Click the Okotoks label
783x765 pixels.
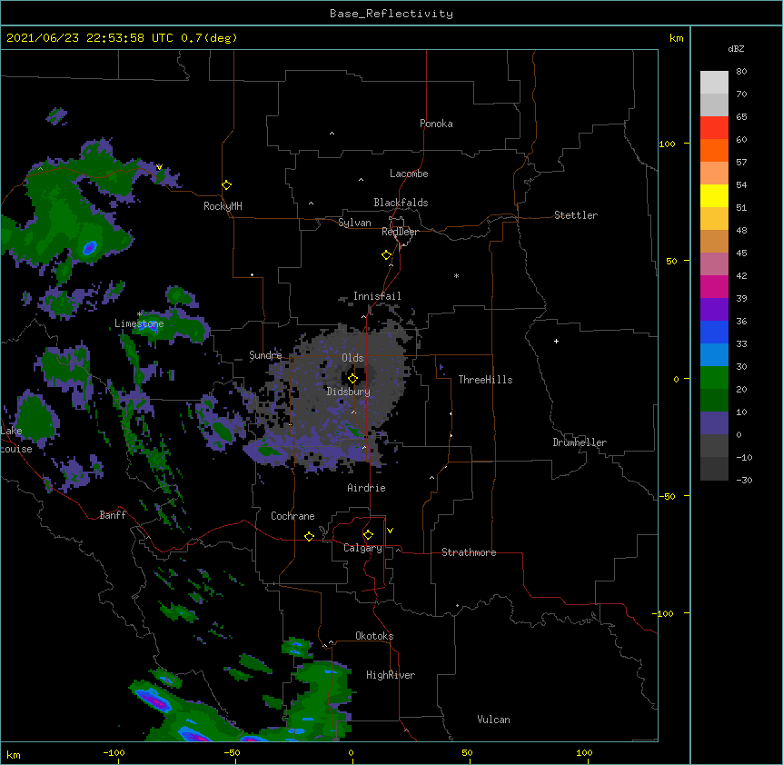pyautogui.click(x=374, y=636)
